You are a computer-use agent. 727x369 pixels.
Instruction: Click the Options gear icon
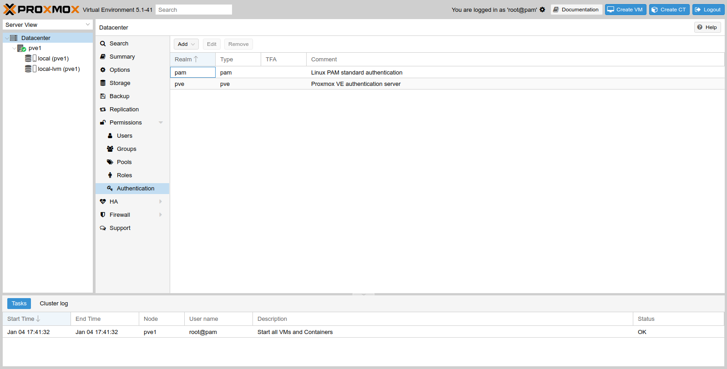click(x=103, y=70)
